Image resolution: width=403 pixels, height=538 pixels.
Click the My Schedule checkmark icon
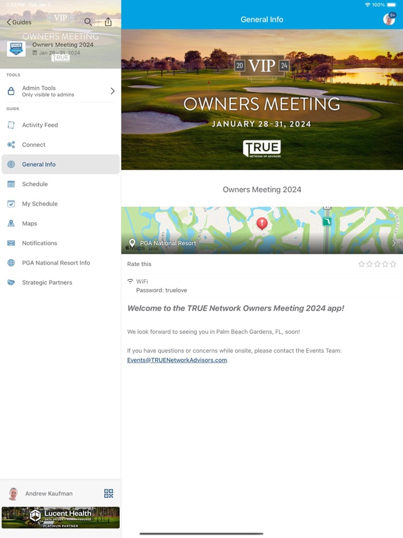tap(11, 204)
